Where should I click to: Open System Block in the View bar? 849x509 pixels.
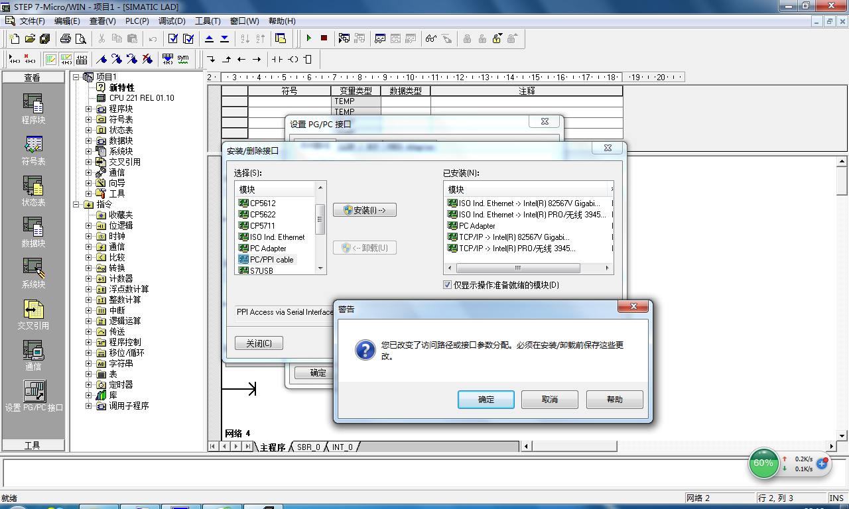33,274
